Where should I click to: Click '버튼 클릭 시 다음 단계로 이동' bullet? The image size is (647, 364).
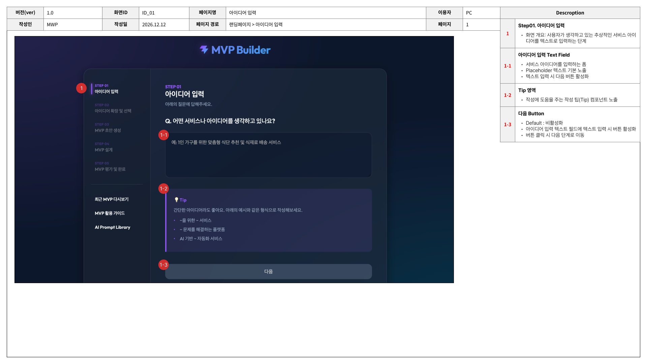click(x=555, y=135)
